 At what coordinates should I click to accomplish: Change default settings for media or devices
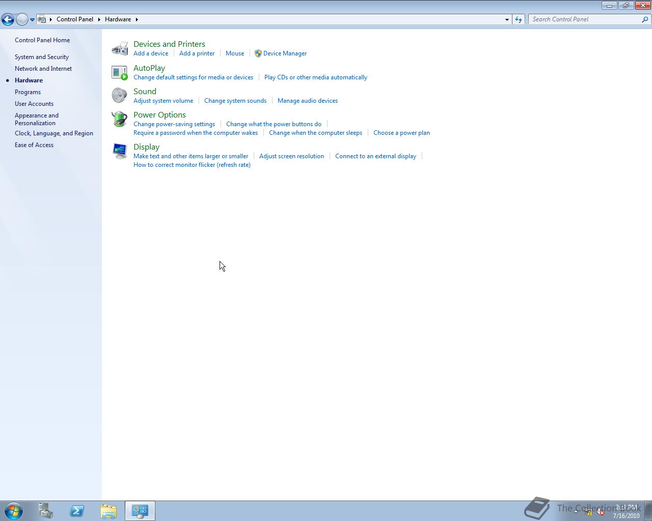(193, 77)
